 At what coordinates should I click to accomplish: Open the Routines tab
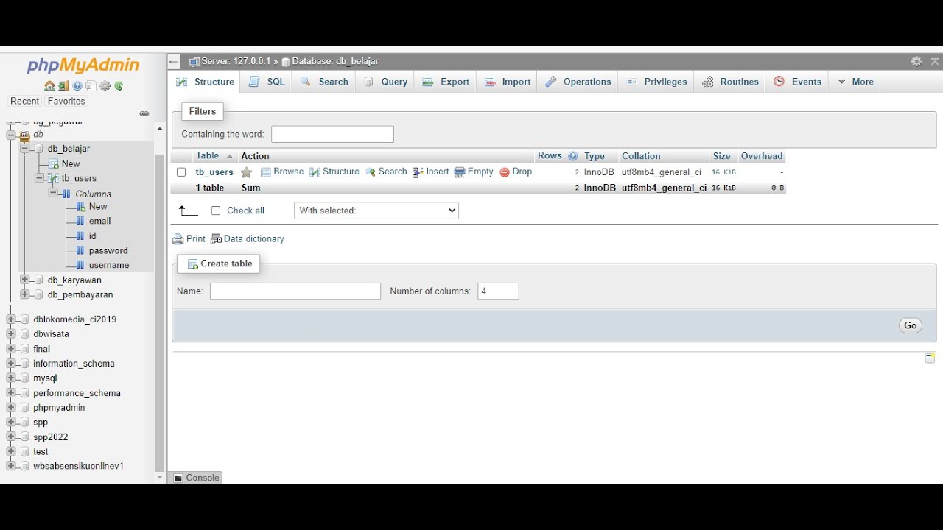tap(731, 82)
